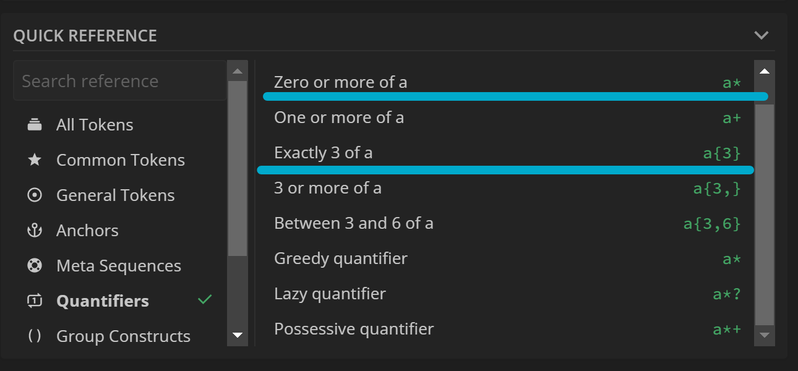
Task: Click the Common Tokens star icon
Action: pos(35,160)
